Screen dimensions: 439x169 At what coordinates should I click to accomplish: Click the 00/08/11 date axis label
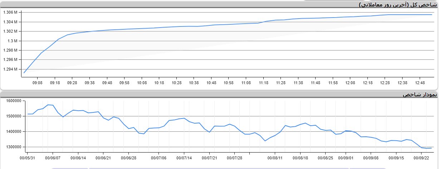click(275, 158)
